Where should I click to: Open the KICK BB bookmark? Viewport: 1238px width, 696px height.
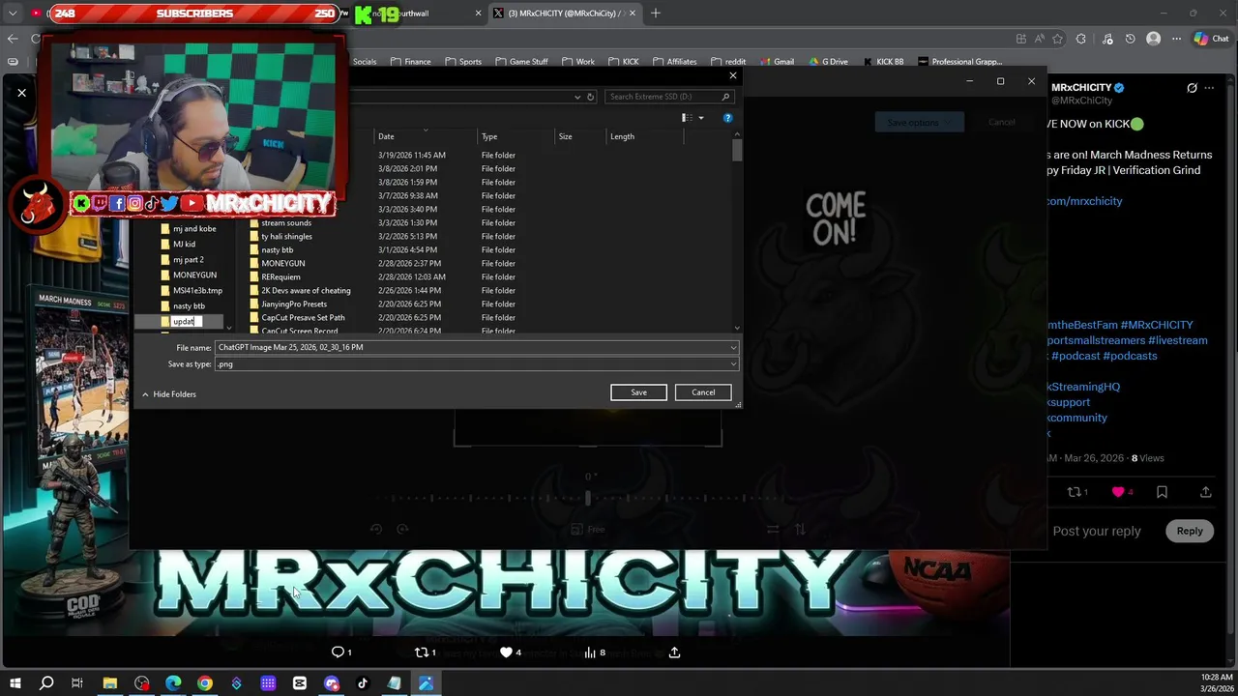click(x=882, y=62)
